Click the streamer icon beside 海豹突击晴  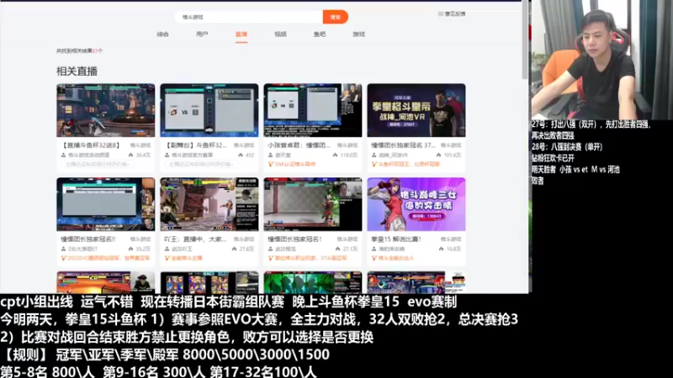click(x=374, y=249)
